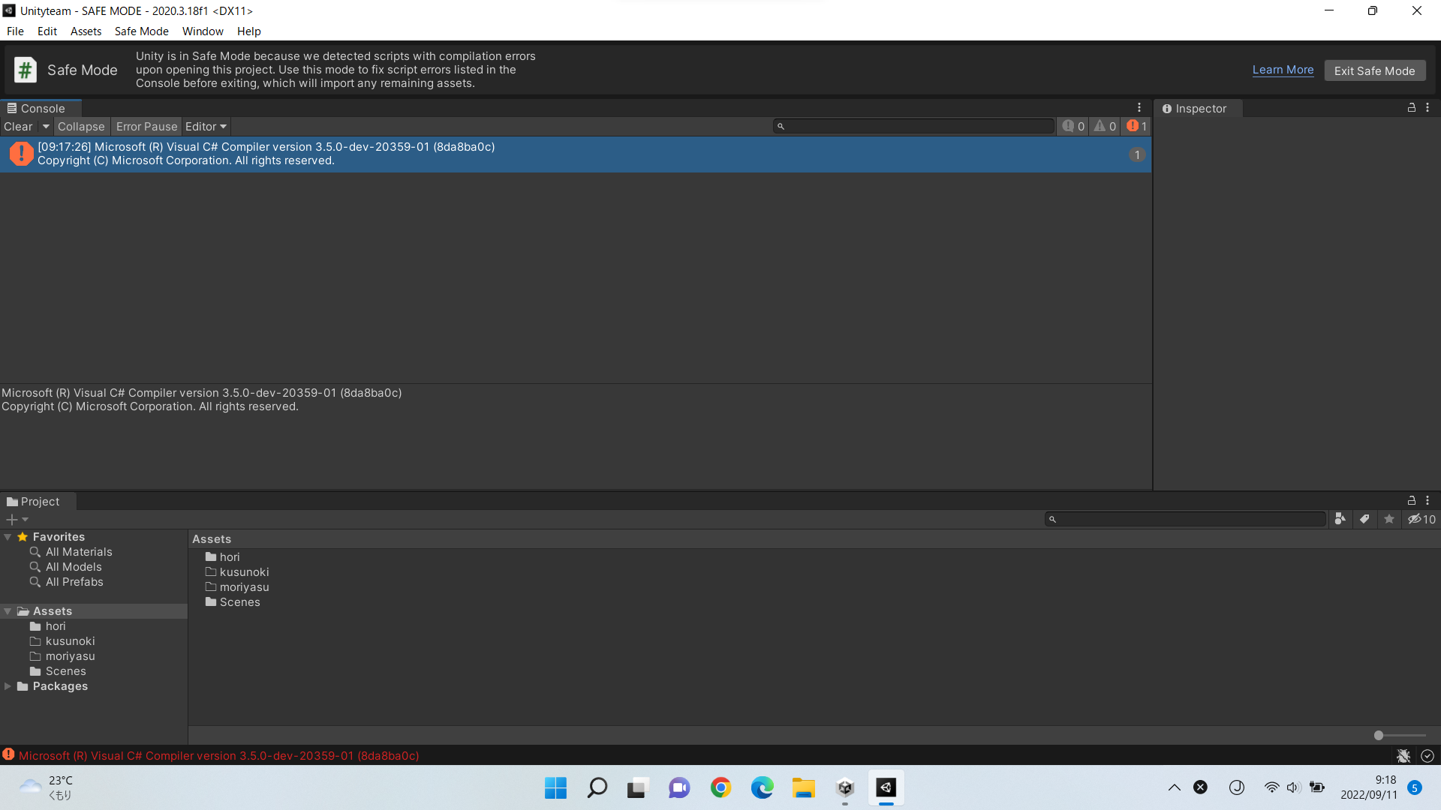Viewport: 1441px width, 810px height.
Task: Click the Save search star icon
Action: pyautogui.click(x=1389, y=519)
